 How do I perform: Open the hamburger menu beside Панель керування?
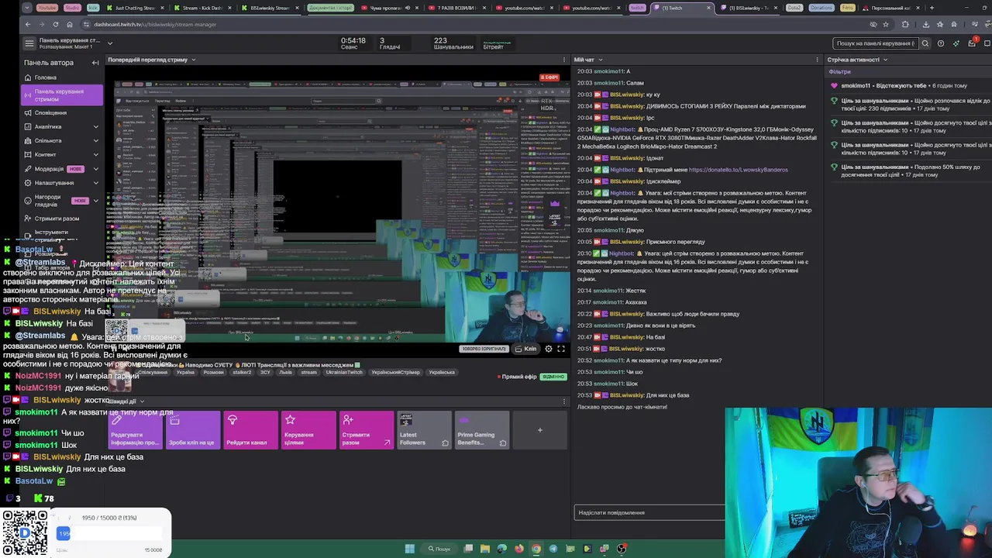29,43
